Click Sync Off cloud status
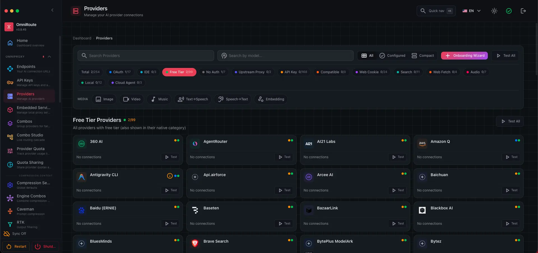538x253 pixels. (x=15, y=234)
